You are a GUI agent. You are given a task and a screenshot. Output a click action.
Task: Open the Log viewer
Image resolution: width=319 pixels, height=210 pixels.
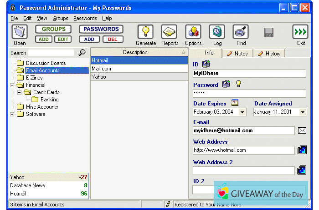click(217, 32)
